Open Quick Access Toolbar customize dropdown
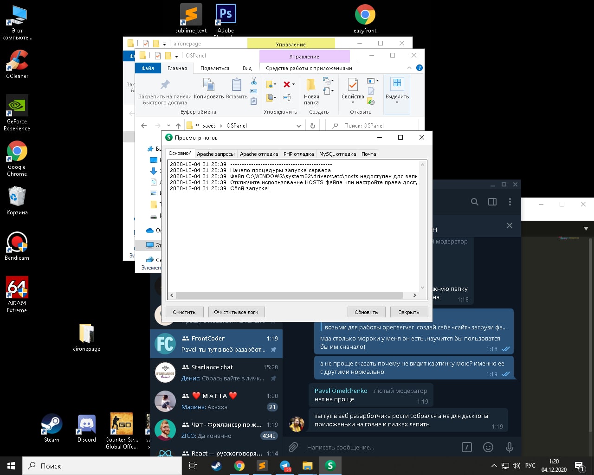Viewport: 594px width, 475px height. click(x=176, y=56)
